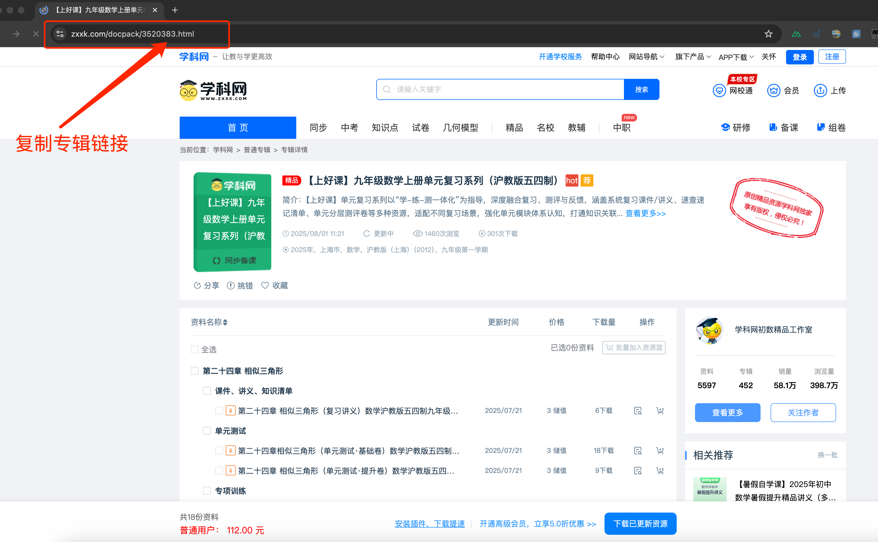Add 单元测试·提升卷 to resource cart
The height and width of the screenshot is (542, 878).
[x=660, y=471]
